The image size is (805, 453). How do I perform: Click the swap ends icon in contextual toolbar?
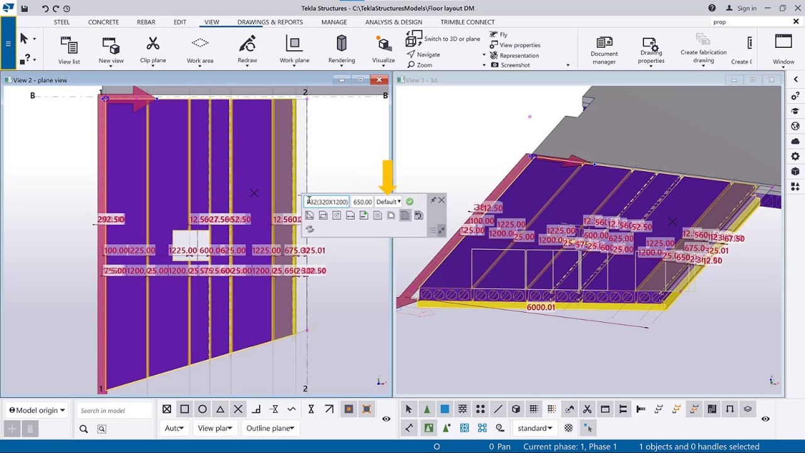pos(309,229)
